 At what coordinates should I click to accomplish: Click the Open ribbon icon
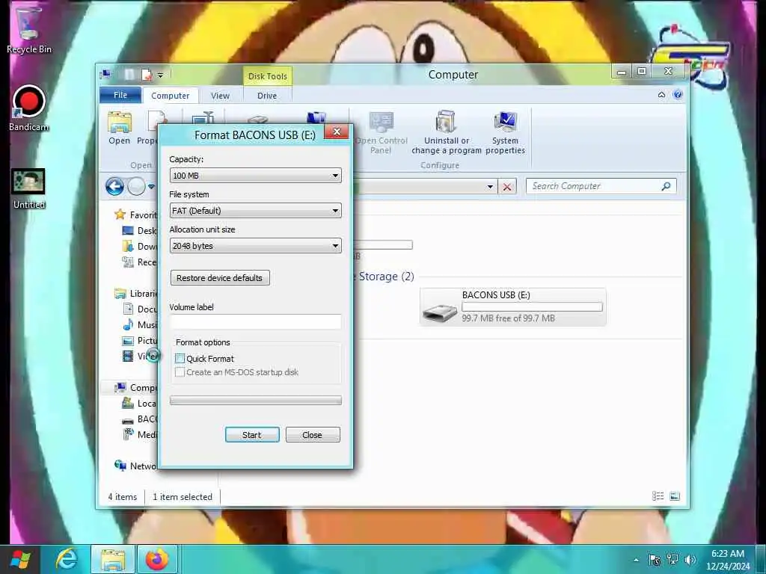(120, 128)
